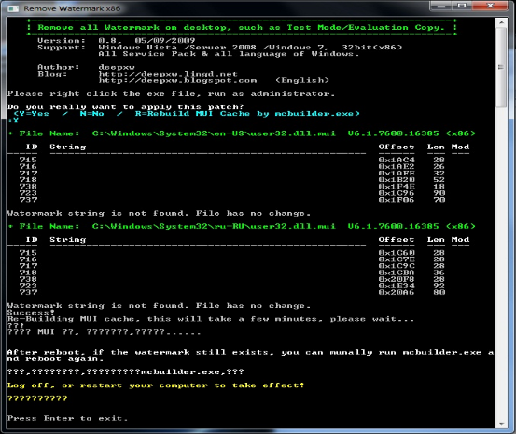Minimize the Remove Watermark x86 window
Screen dimensions: 516x434
pyautogui.click(x=441, y=6)
